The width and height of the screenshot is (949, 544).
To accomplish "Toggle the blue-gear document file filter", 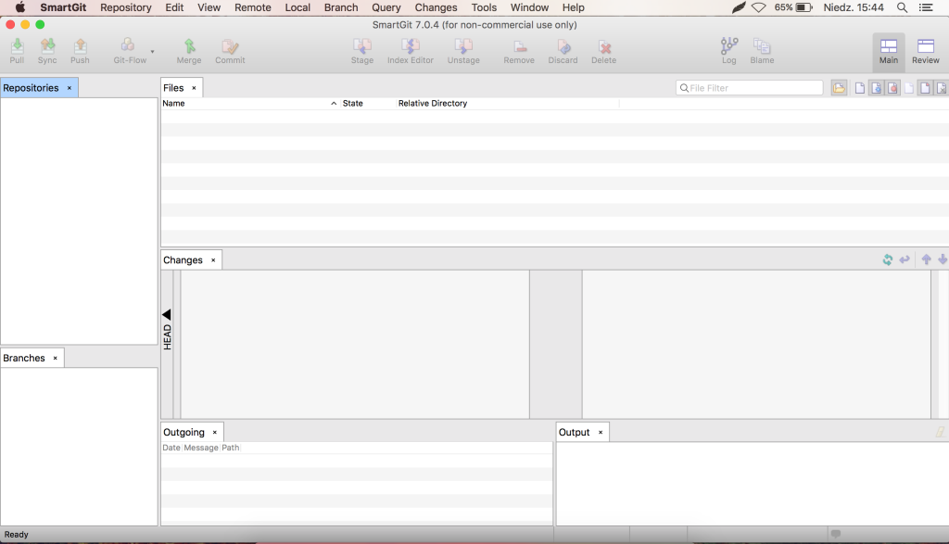I will (x=876, y=88).
